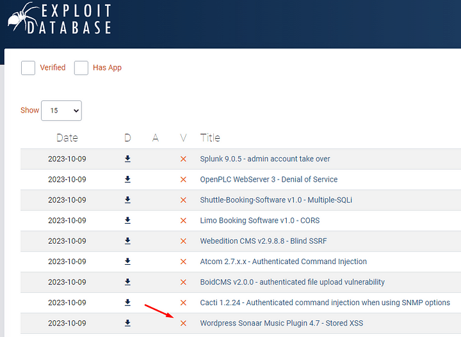Open Splunk 9.0.5 admin account take over

click(x=265, y=159)
